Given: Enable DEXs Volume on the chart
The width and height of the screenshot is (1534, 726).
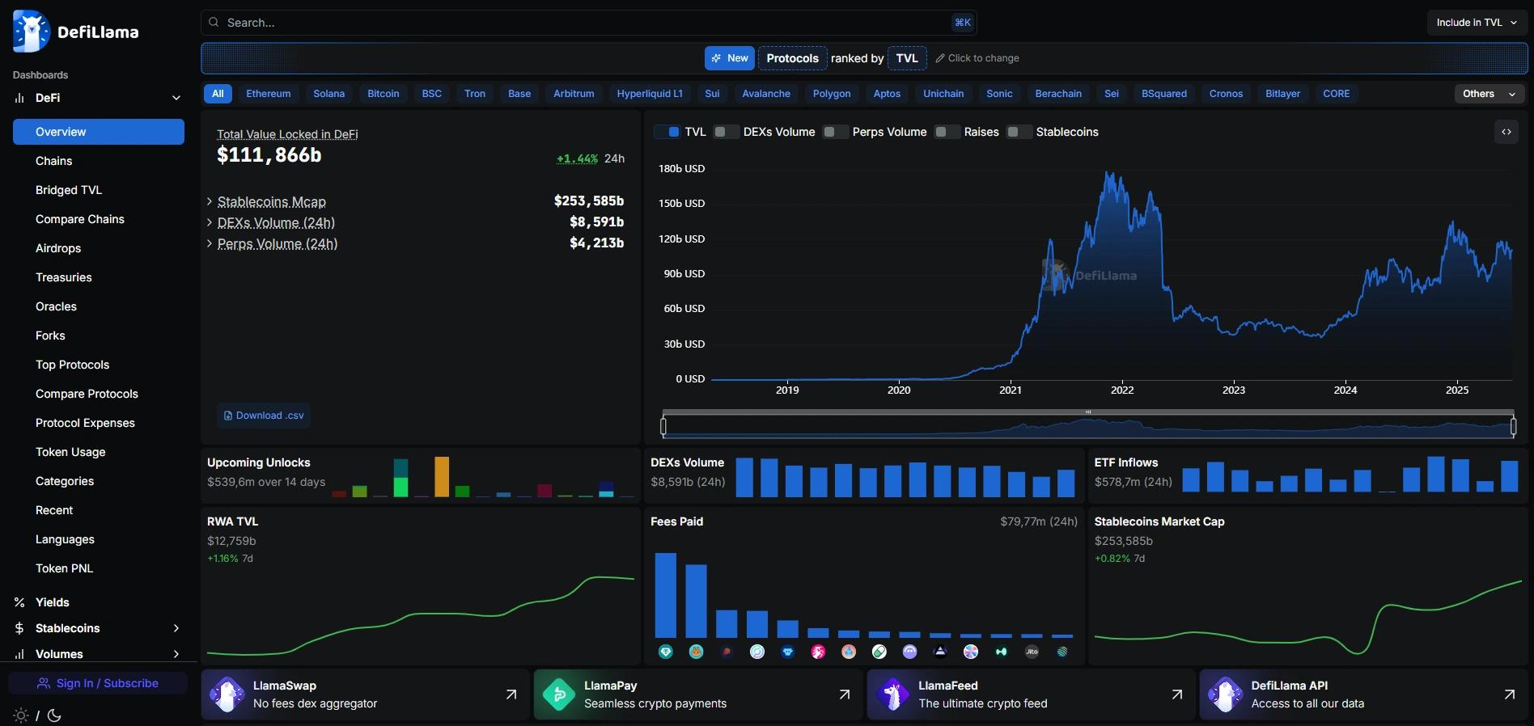Looking at the screenshot, I should pyautogui.click(x=726, y=132).
